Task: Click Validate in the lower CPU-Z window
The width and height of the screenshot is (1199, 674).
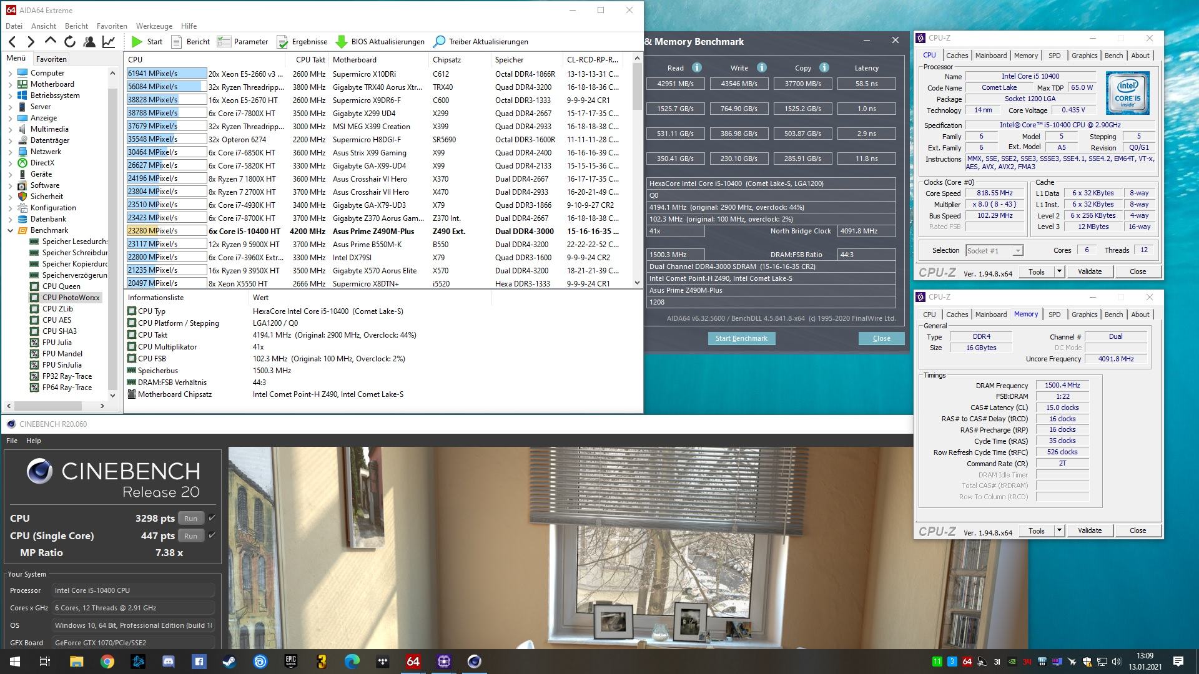Action: pyautogui.click(x=1089, y=530)
